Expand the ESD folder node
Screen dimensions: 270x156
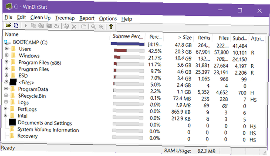pyautogui.click(x=6, y=75)
